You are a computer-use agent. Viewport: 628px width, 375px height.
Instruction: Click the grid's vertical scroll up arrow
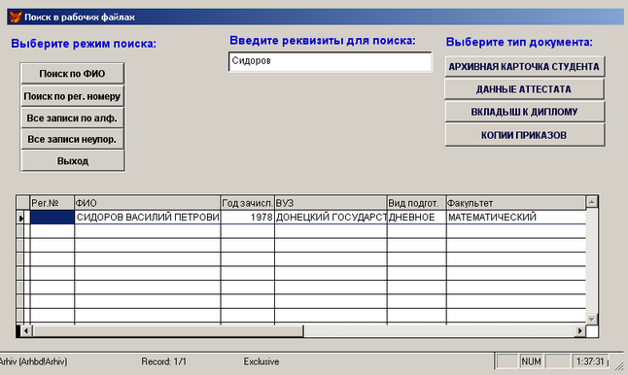592,202
